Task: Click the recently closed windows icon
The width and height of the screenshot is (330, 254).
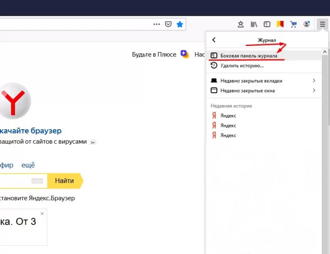Action: (x=214, y=90)
